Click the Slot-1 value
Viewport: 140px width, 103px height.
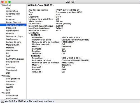(59, 17)
